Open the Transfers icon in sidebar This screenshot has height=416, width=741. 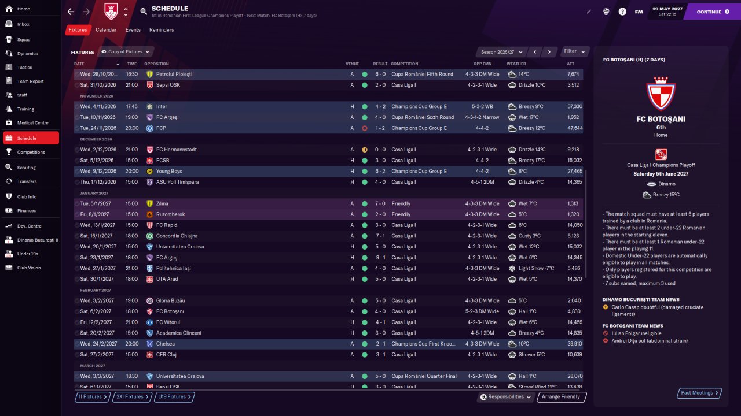tap(9, 181)
